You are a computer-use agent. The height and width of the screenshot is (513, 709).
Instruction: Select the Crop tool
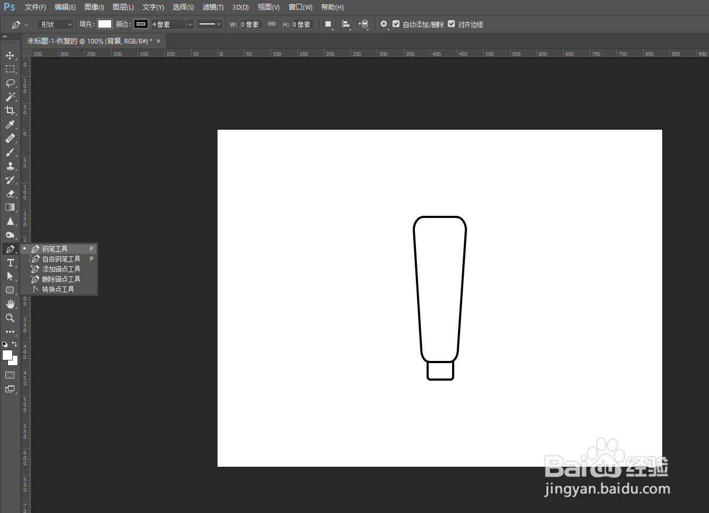(10, 111)
